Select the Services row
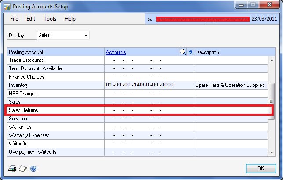 click(138, 119)
